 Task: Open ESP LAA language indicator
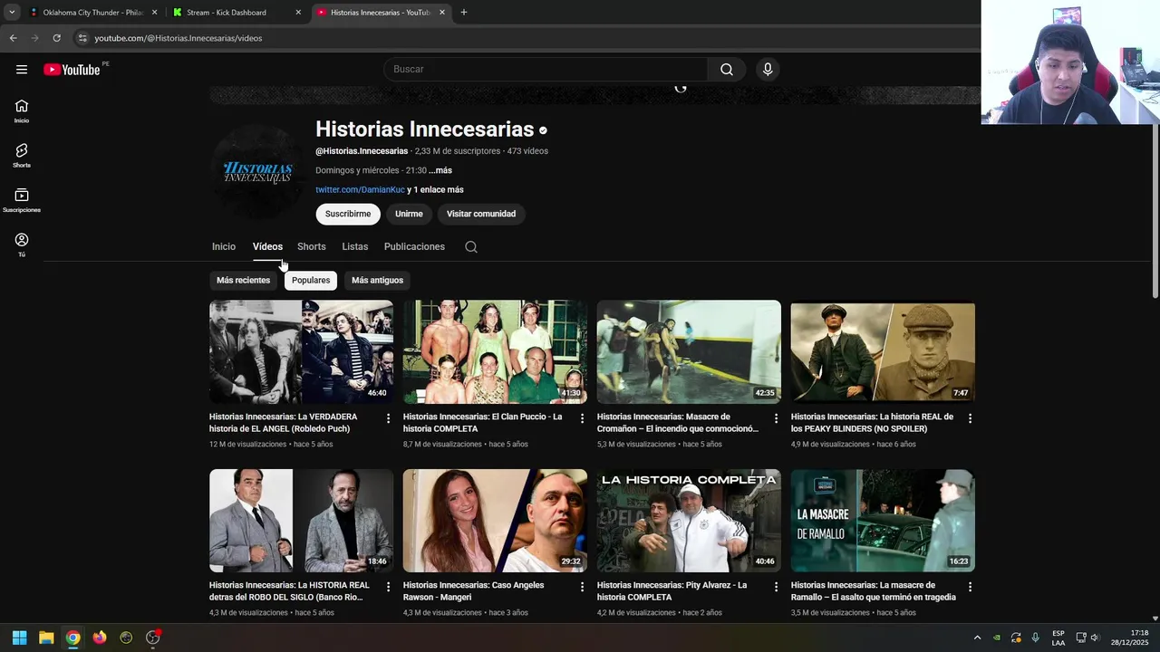tap(1058, 638)
